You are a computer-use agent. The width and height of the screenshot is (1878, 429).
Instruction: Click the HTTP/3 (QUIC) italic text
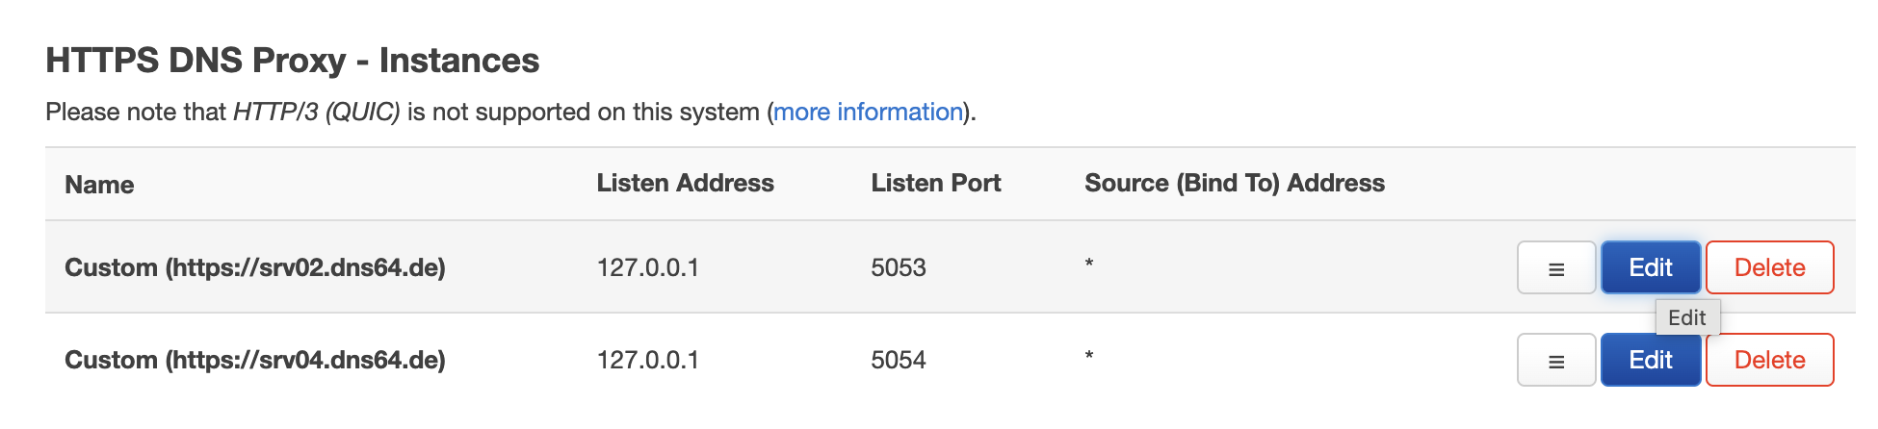(x=316, y=113)
